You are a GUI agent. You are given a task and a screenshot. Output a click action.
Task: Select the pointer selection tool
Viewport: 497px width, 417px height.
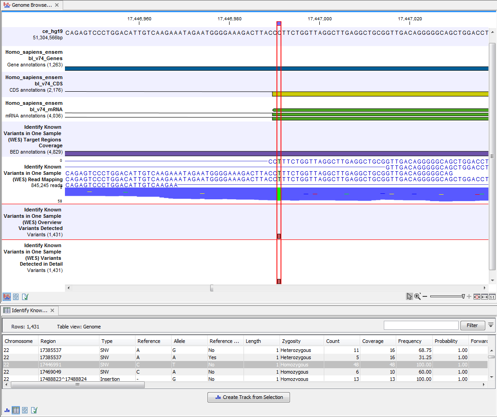[410, 296]
